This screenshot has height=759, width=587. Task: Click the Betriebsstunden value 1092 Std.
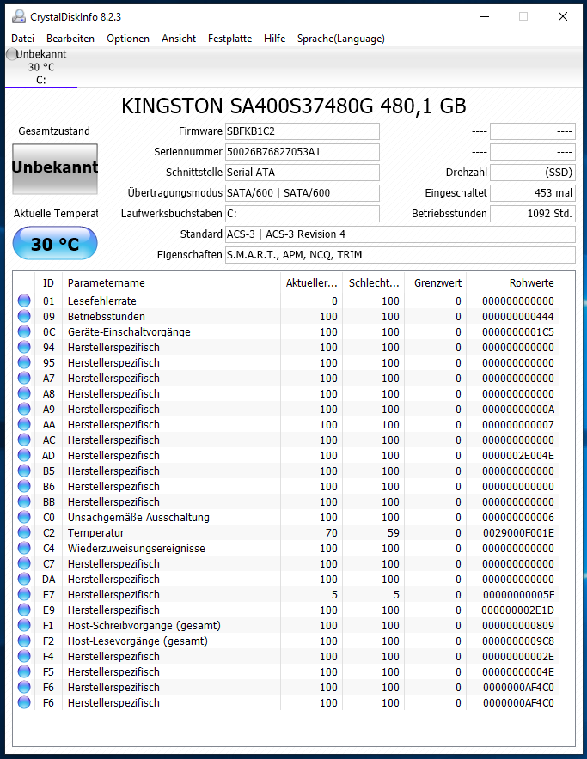coord(533,214)
